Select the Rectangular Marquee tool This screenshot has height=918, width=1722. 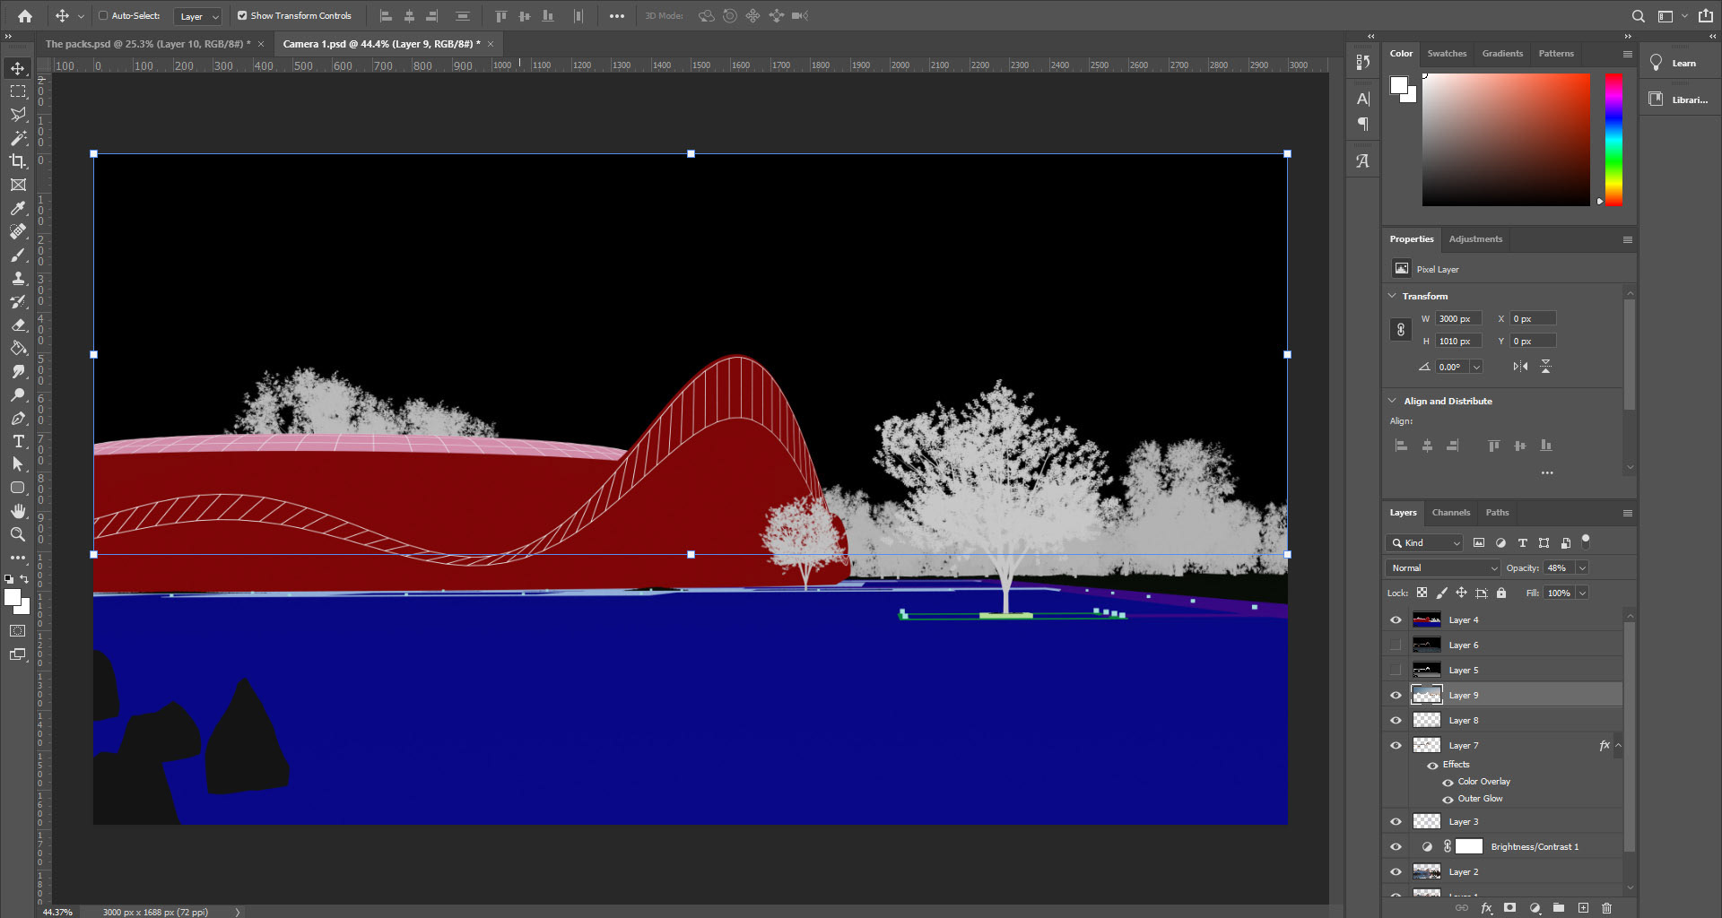click(x=18, y=91)
